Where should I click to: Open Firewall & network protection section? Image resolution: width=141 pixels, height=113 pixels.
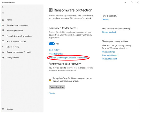19,36
